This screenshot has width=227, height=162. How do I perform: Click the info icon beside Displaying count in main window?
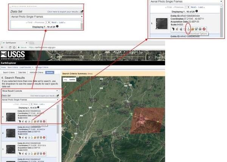(x=38, y=107)
